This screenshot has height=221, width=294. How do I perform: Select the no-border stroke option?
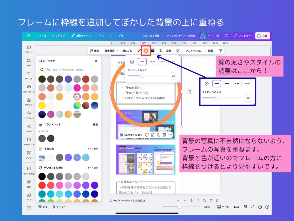coord(132,62)
